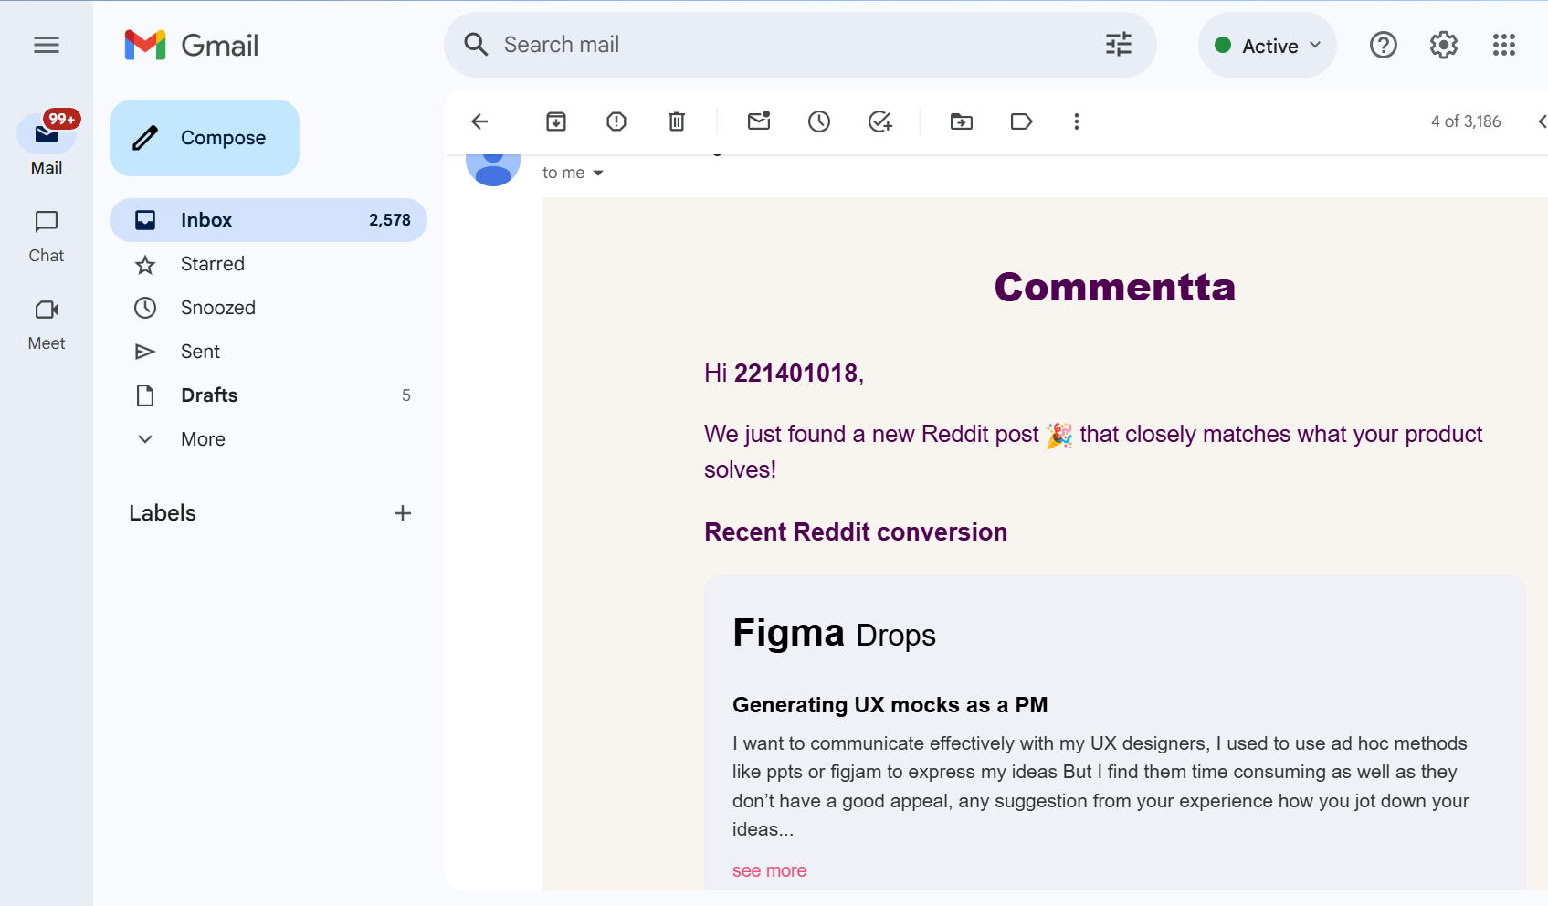Click the 'Figma Drops' heading
This screenshot has height=906, width=1548.
[x=834, y=633]
